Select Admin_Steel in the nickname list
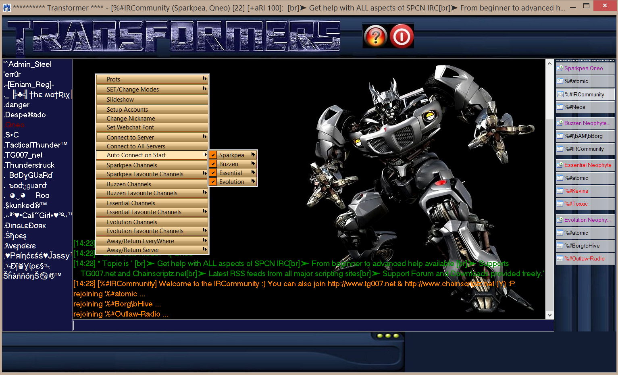Image resolution: width=618 pixels, height=375 pixels. click(28, 65)
